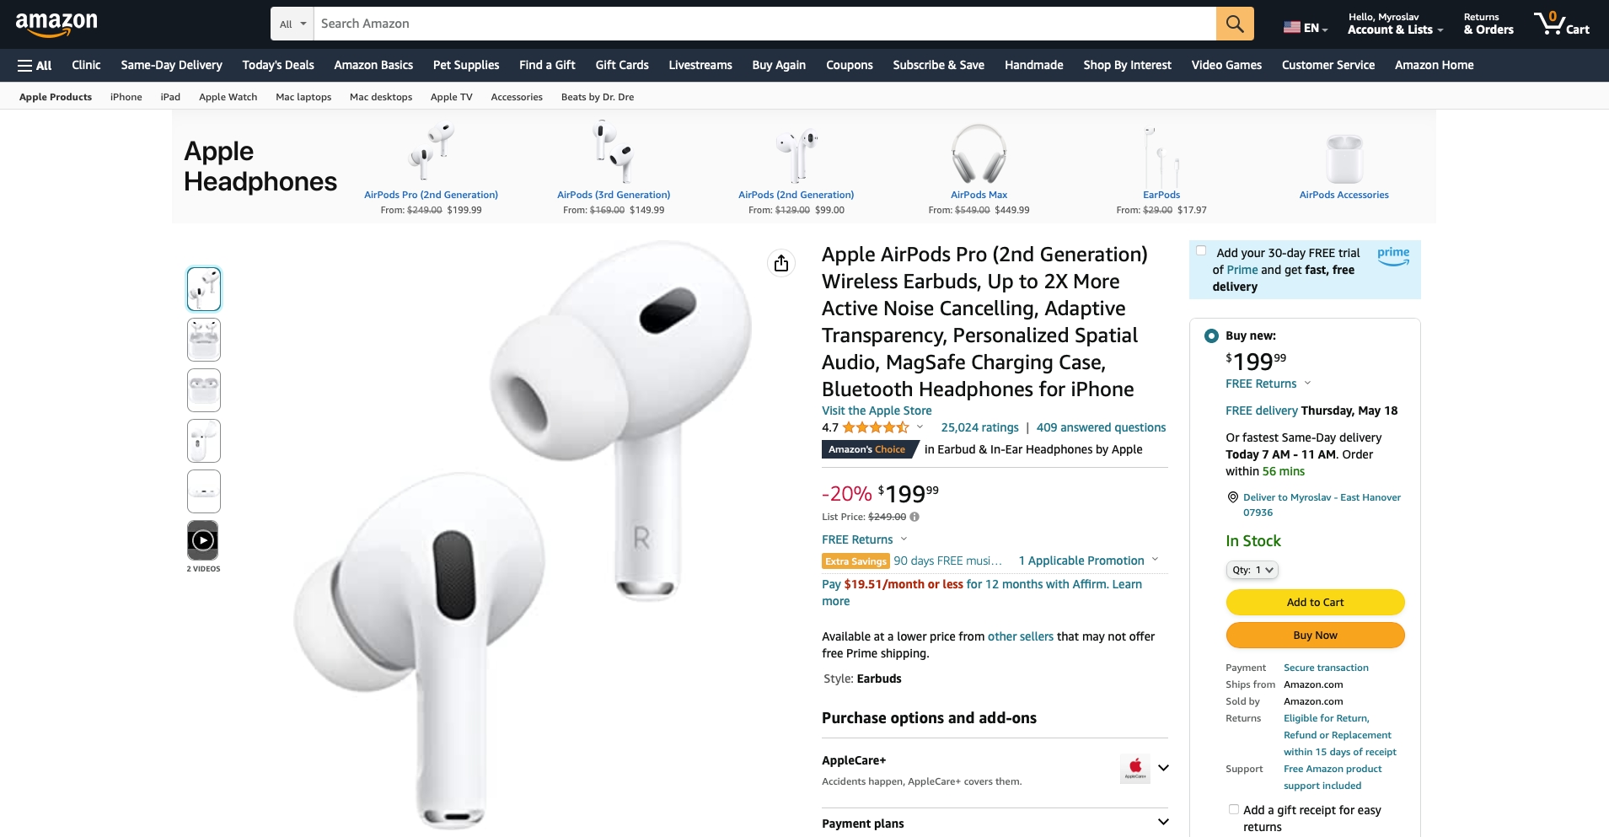Click the Amazon logo
The image size is (1609, 837).
(x=56, y=24)
